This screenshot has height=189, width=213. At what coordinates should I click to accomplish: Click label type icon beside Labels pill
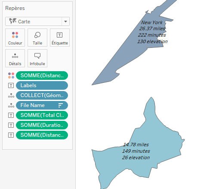click(11, 85)
